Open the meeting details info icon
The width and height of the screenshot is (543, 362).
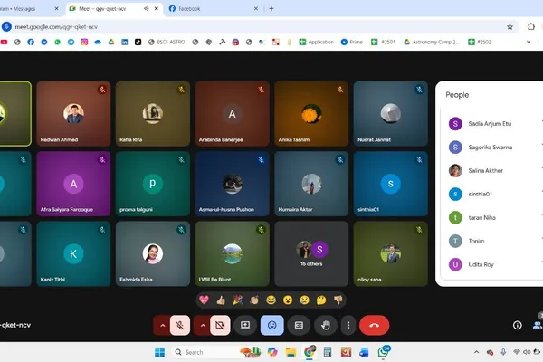pyautogui.click(x=518, y=325)
